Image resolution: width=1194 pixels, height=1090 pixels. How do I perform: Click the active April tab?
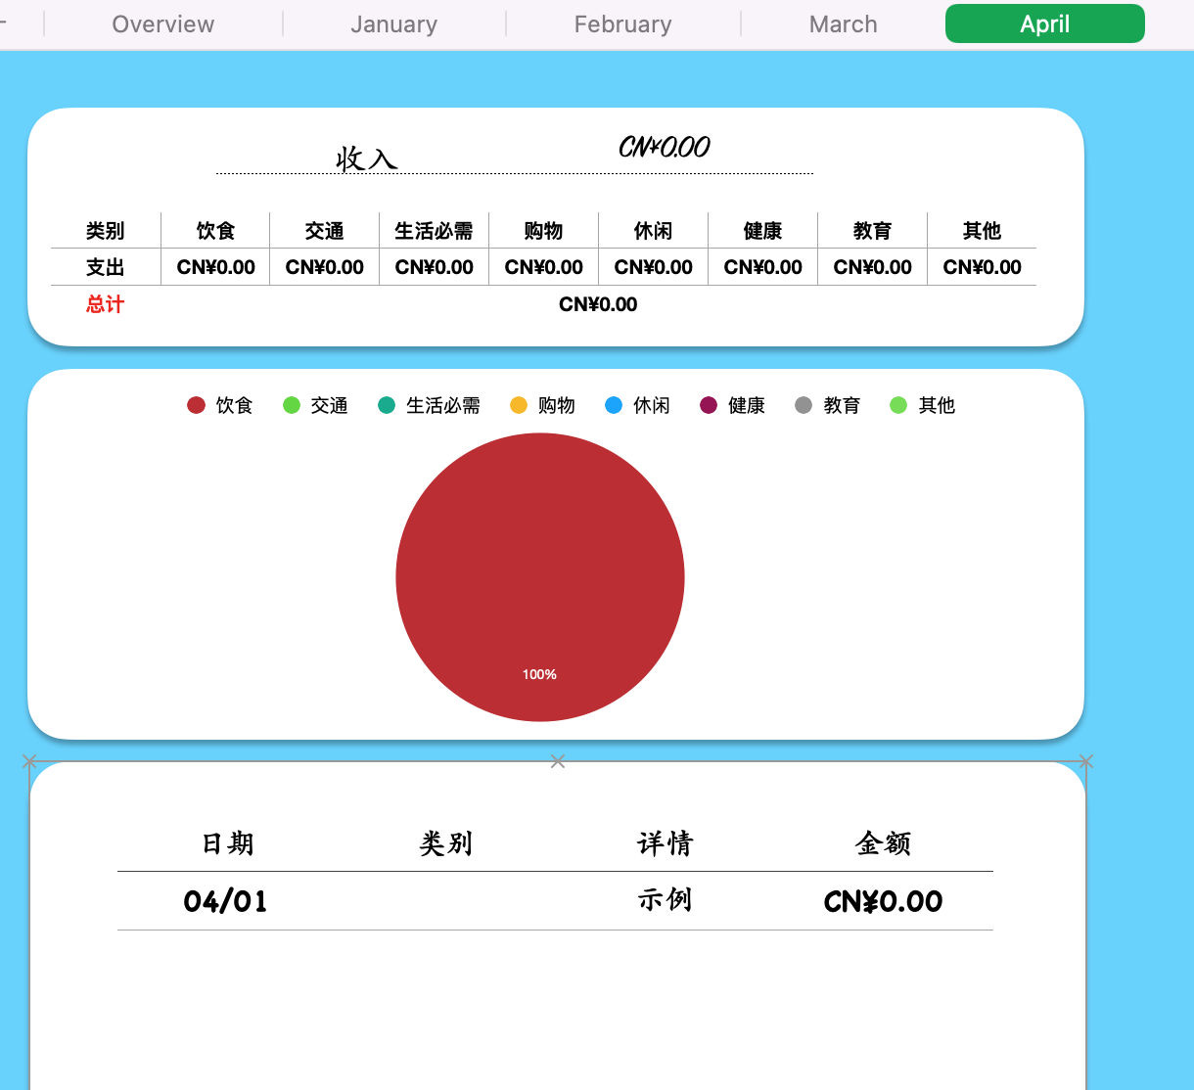point(1044,23)
